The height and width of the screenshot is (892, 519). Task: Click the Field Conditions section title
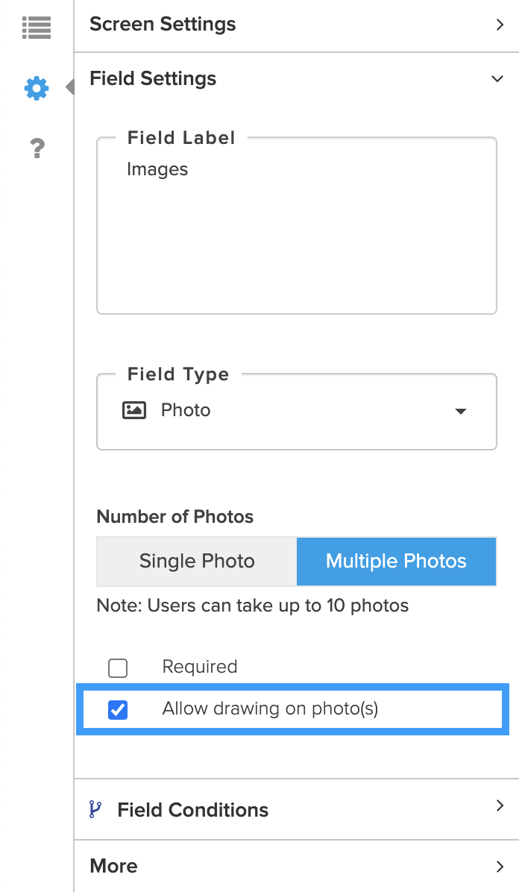pos(192,810)
